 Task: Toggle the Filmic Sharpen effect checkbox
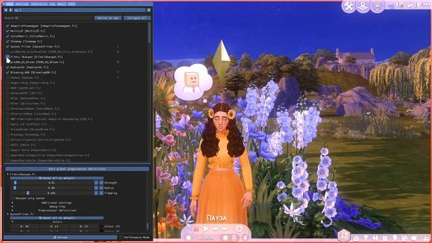pos(7,57)
